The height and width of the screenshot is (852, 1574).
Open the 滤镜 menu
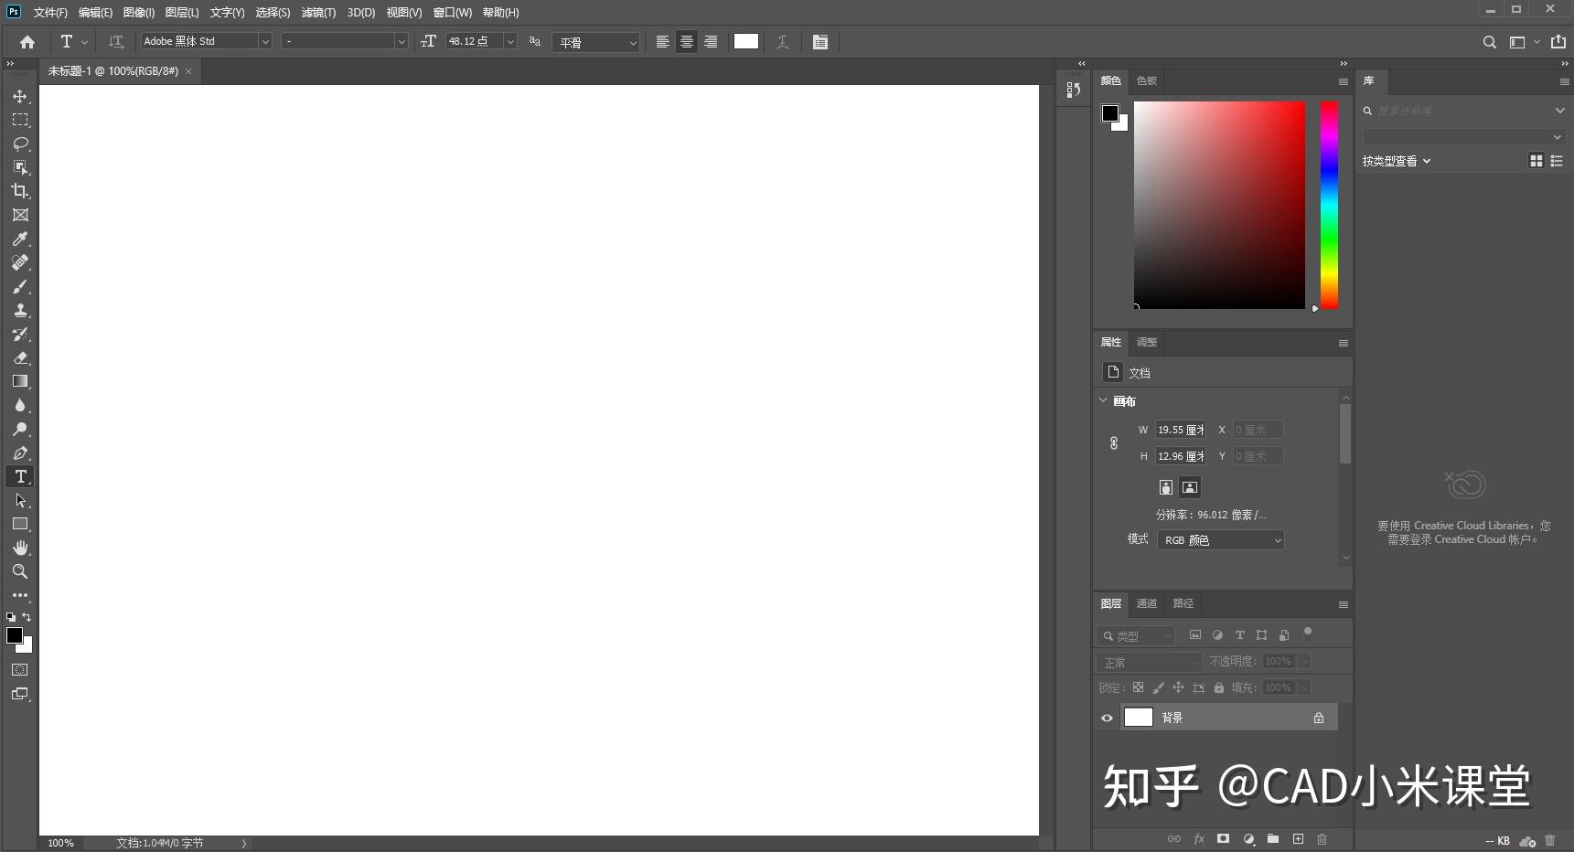coord(317,12)
